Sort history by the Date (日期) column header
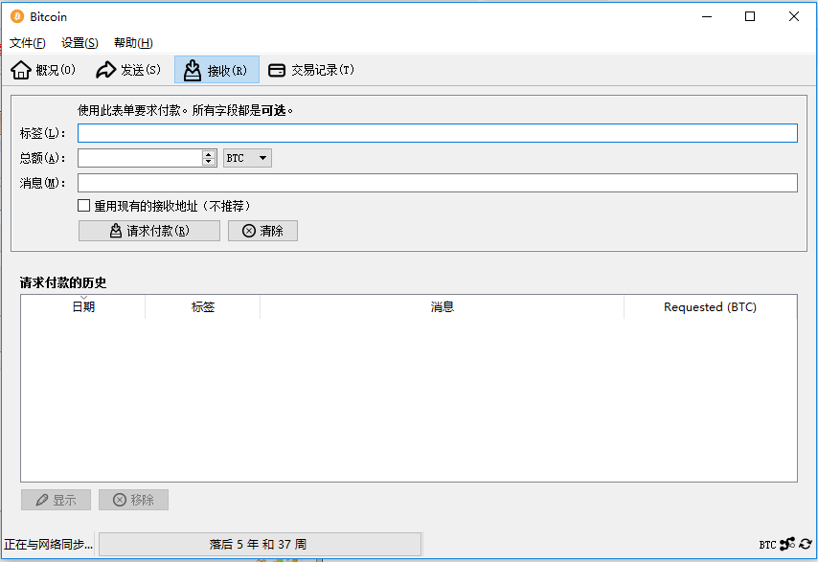The width and height of the screenshot is (818, 562). (x=83, y=307)
